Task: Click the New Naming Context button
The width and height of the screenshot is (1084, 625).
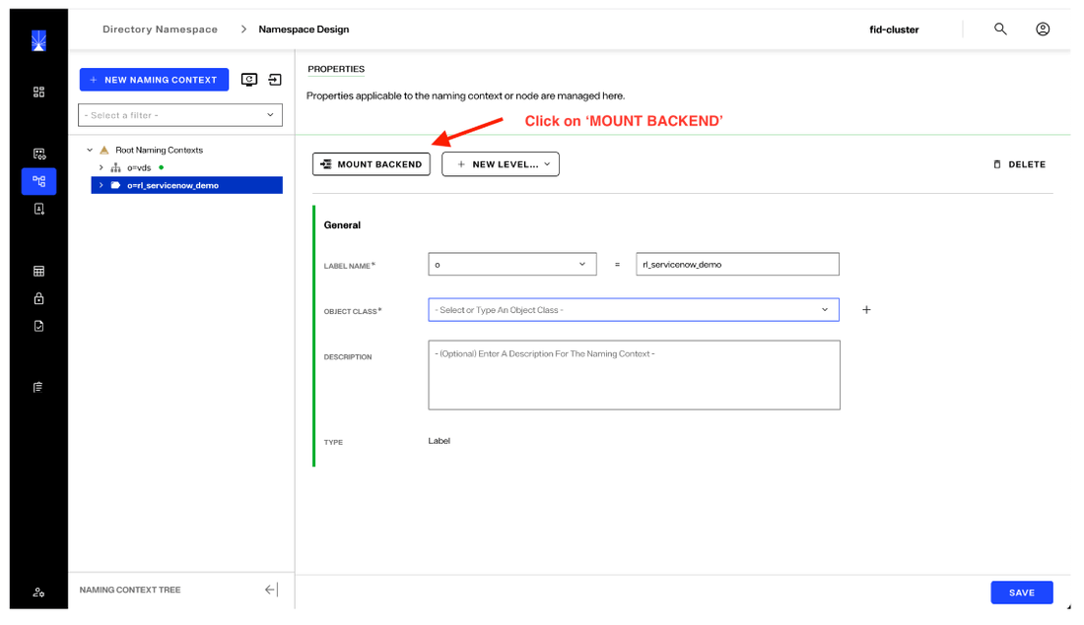Action: click(x=154, y=80)
